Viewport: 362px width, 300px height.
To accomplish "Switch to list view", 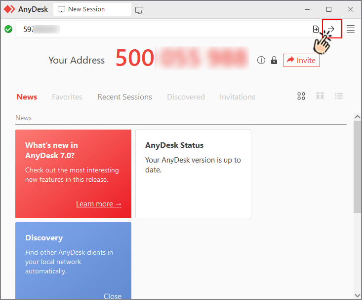I will [x=339, y=96].
